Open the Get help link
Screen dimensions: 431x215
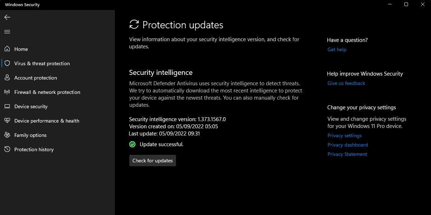(x=337, y=49)
